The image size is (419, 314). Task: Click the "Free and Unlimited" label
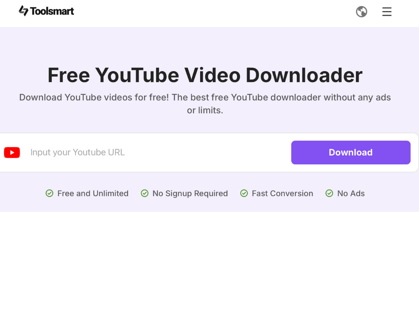(93, 193)
